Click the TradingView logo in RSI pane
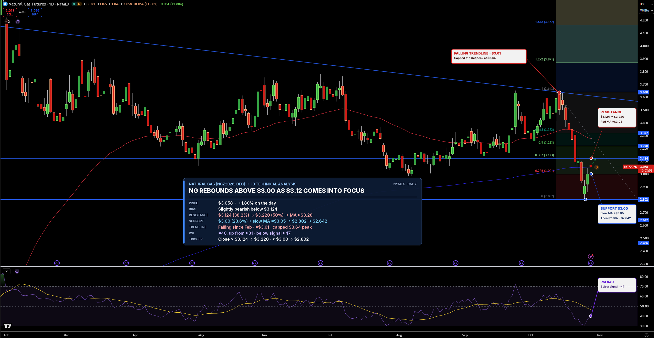 [8, 326]
